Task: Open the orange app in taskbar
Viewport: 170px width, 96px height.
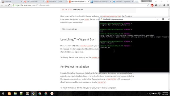Action: 9,94
